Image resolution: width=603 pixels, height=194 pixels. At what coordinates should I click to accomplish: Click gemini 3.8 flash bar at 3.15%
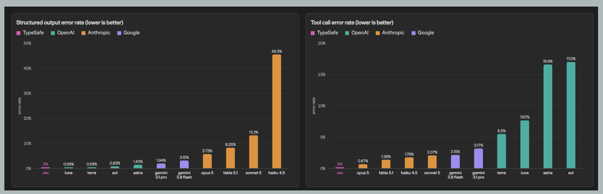coord(184,164)
